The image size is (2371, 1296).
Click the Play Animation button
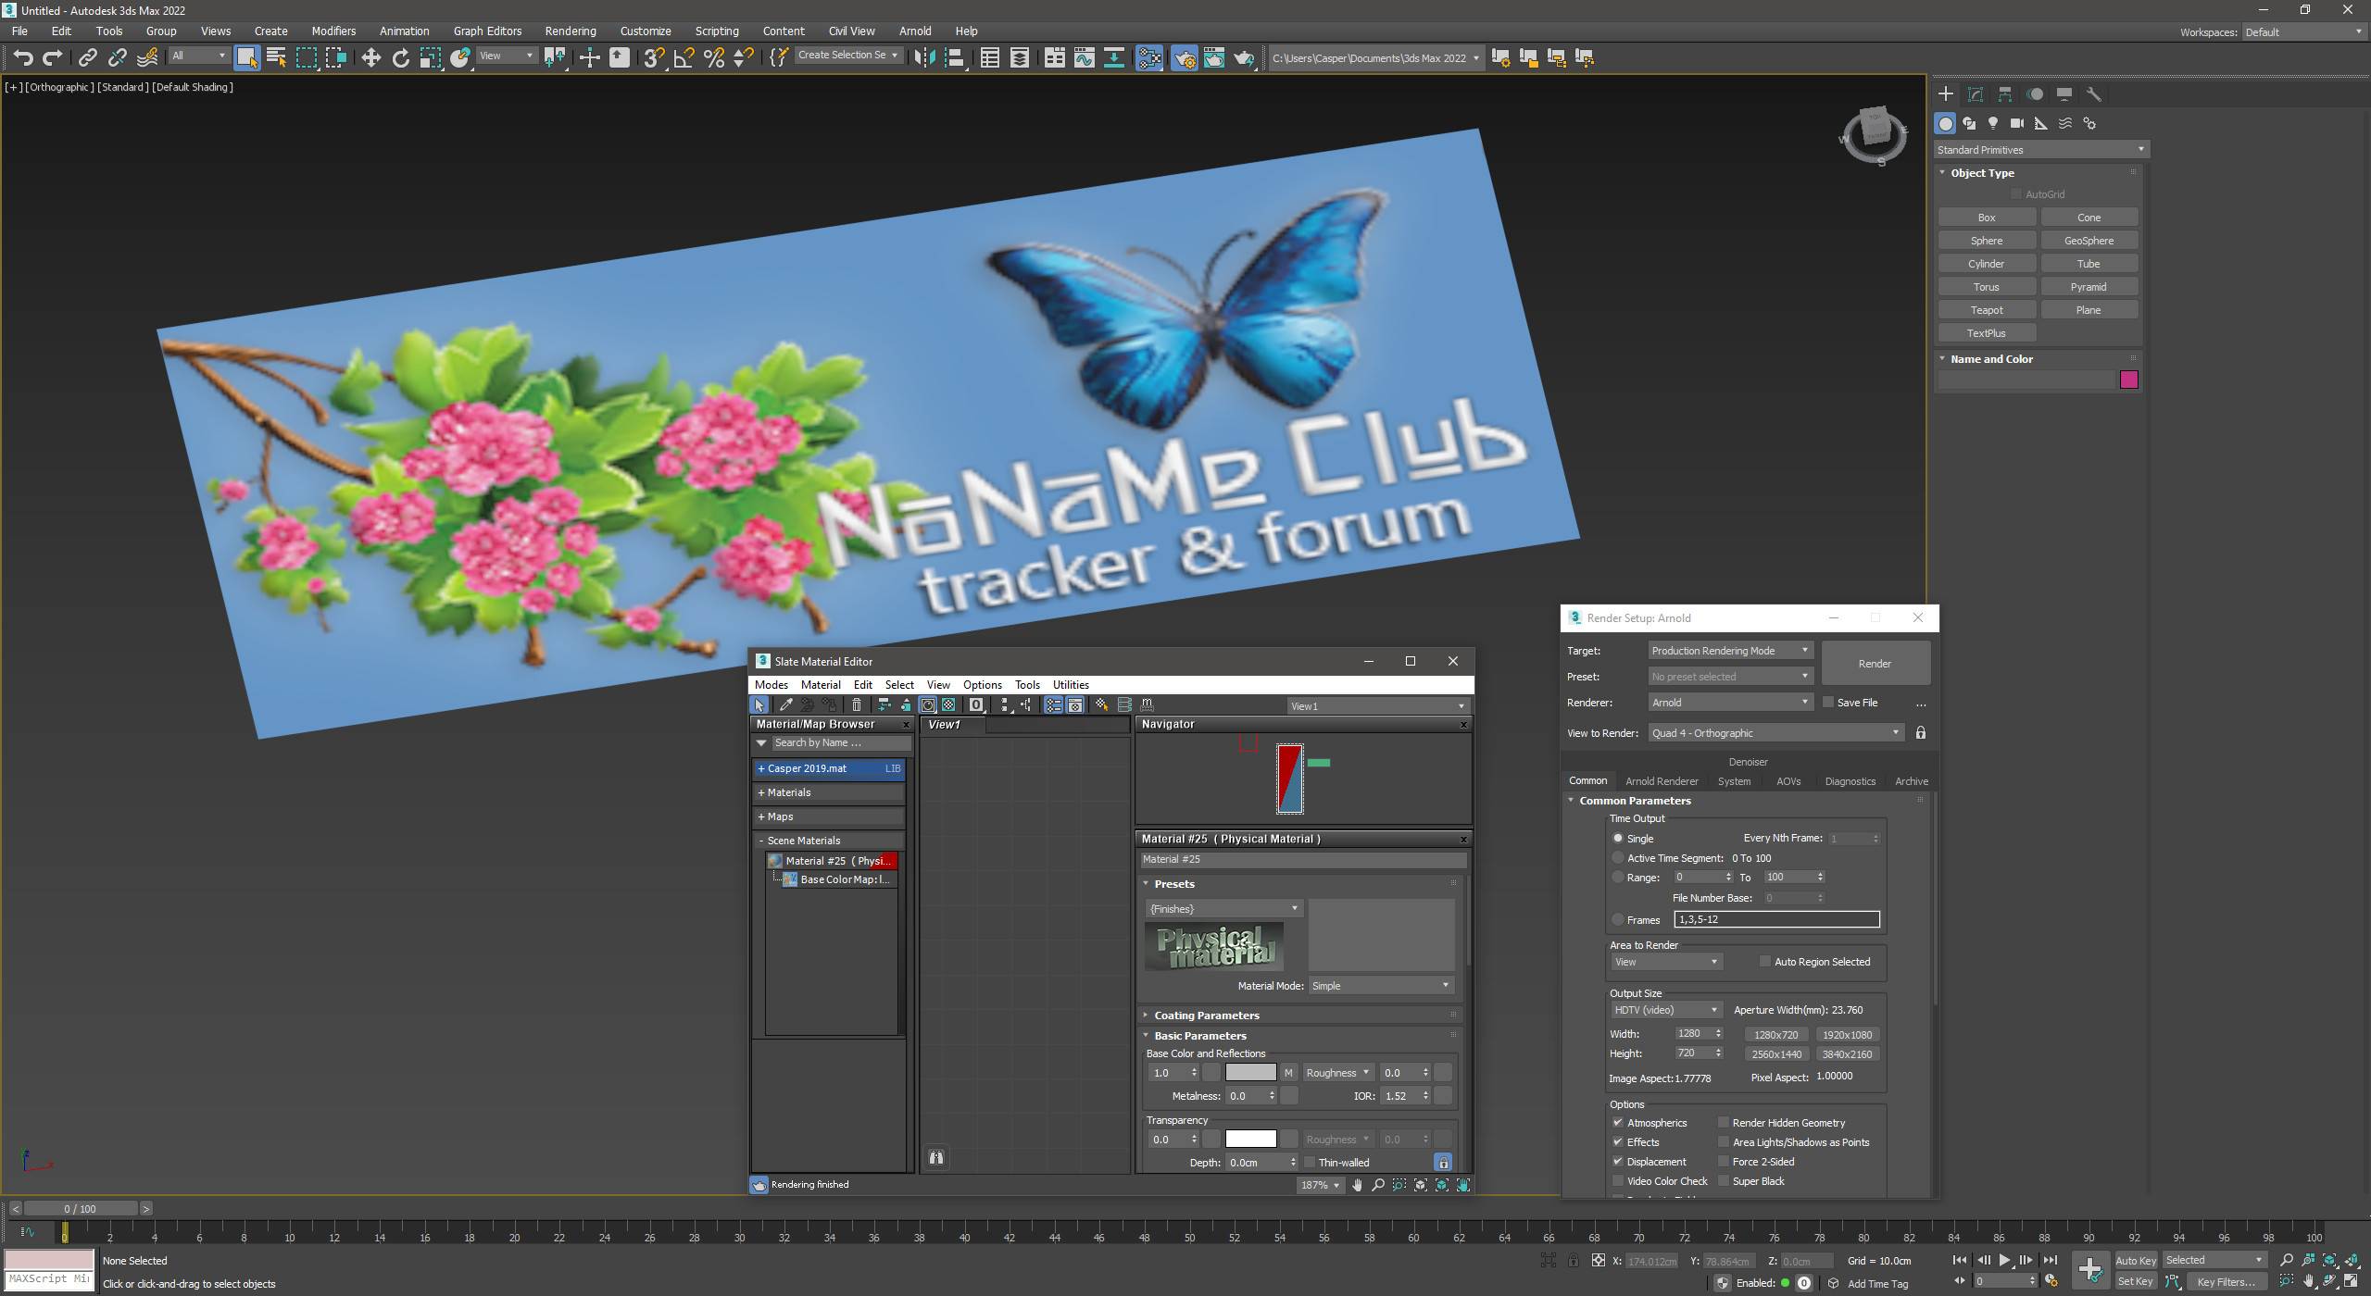2004,1260
